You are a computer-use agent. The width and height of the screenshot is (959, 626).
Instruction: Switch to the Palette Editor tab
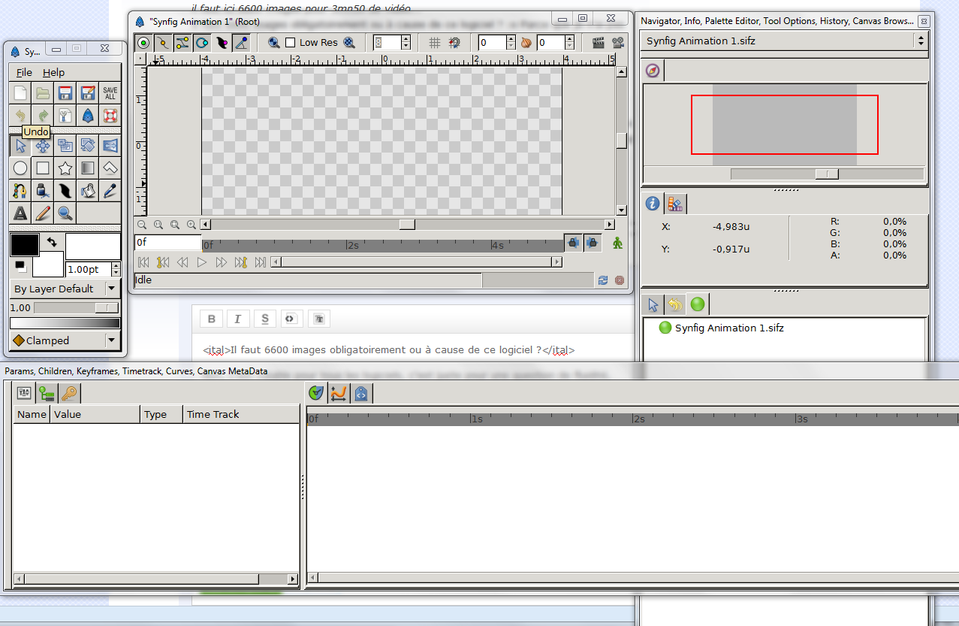(x=674, y=203)
